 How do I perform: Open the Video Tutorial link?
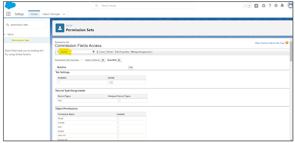(261, 43)
